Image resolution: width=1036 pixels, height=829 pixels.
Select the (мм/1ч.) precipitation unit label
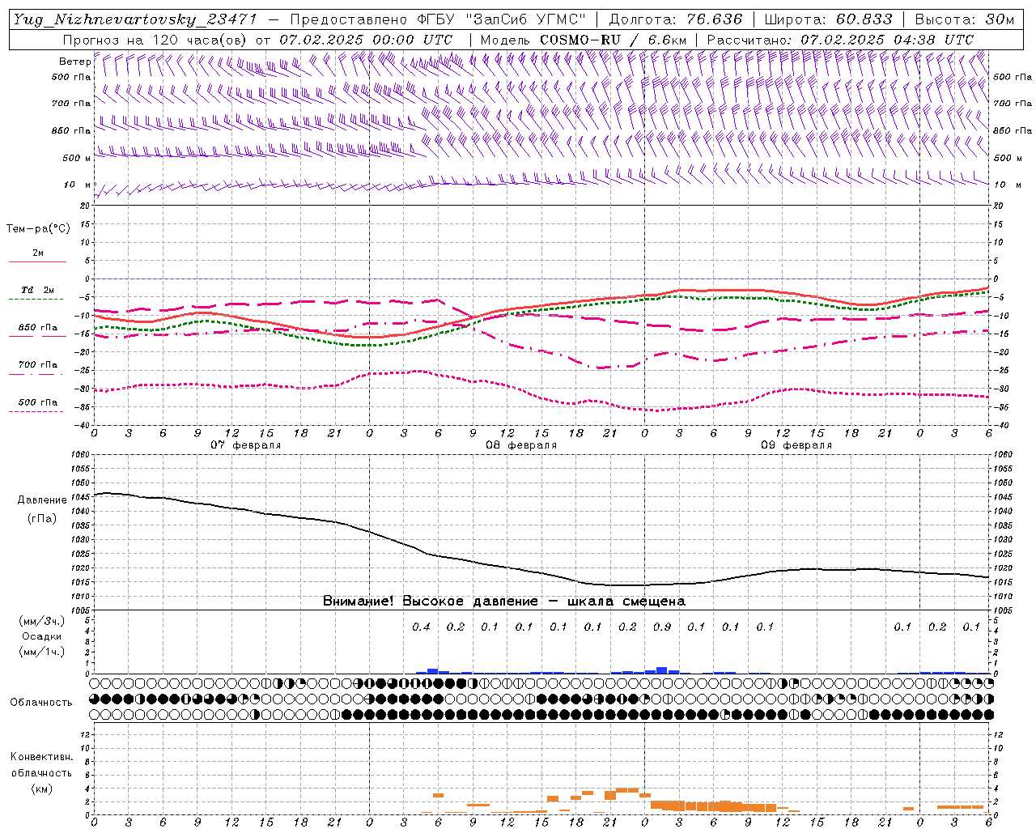pyautogui.click(x=42, y=652)
